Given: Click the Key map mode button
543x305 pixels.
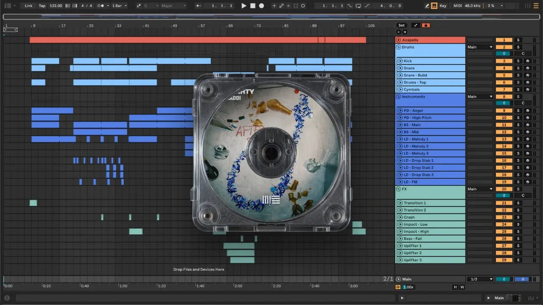Looking at the screenshot, I should [443, 6].
